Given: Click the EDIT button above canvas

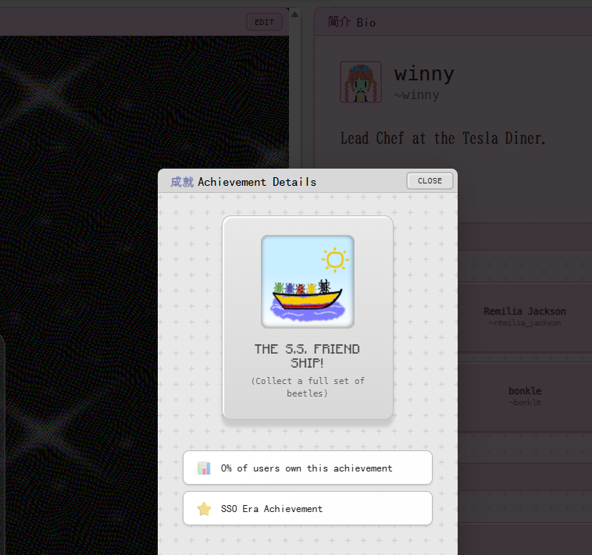Looking at the screenshot, I should 264,23.
